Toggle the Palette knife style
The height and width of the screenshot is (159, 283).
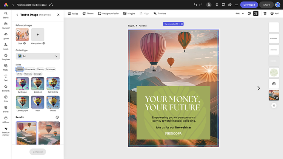coord(53,84)
